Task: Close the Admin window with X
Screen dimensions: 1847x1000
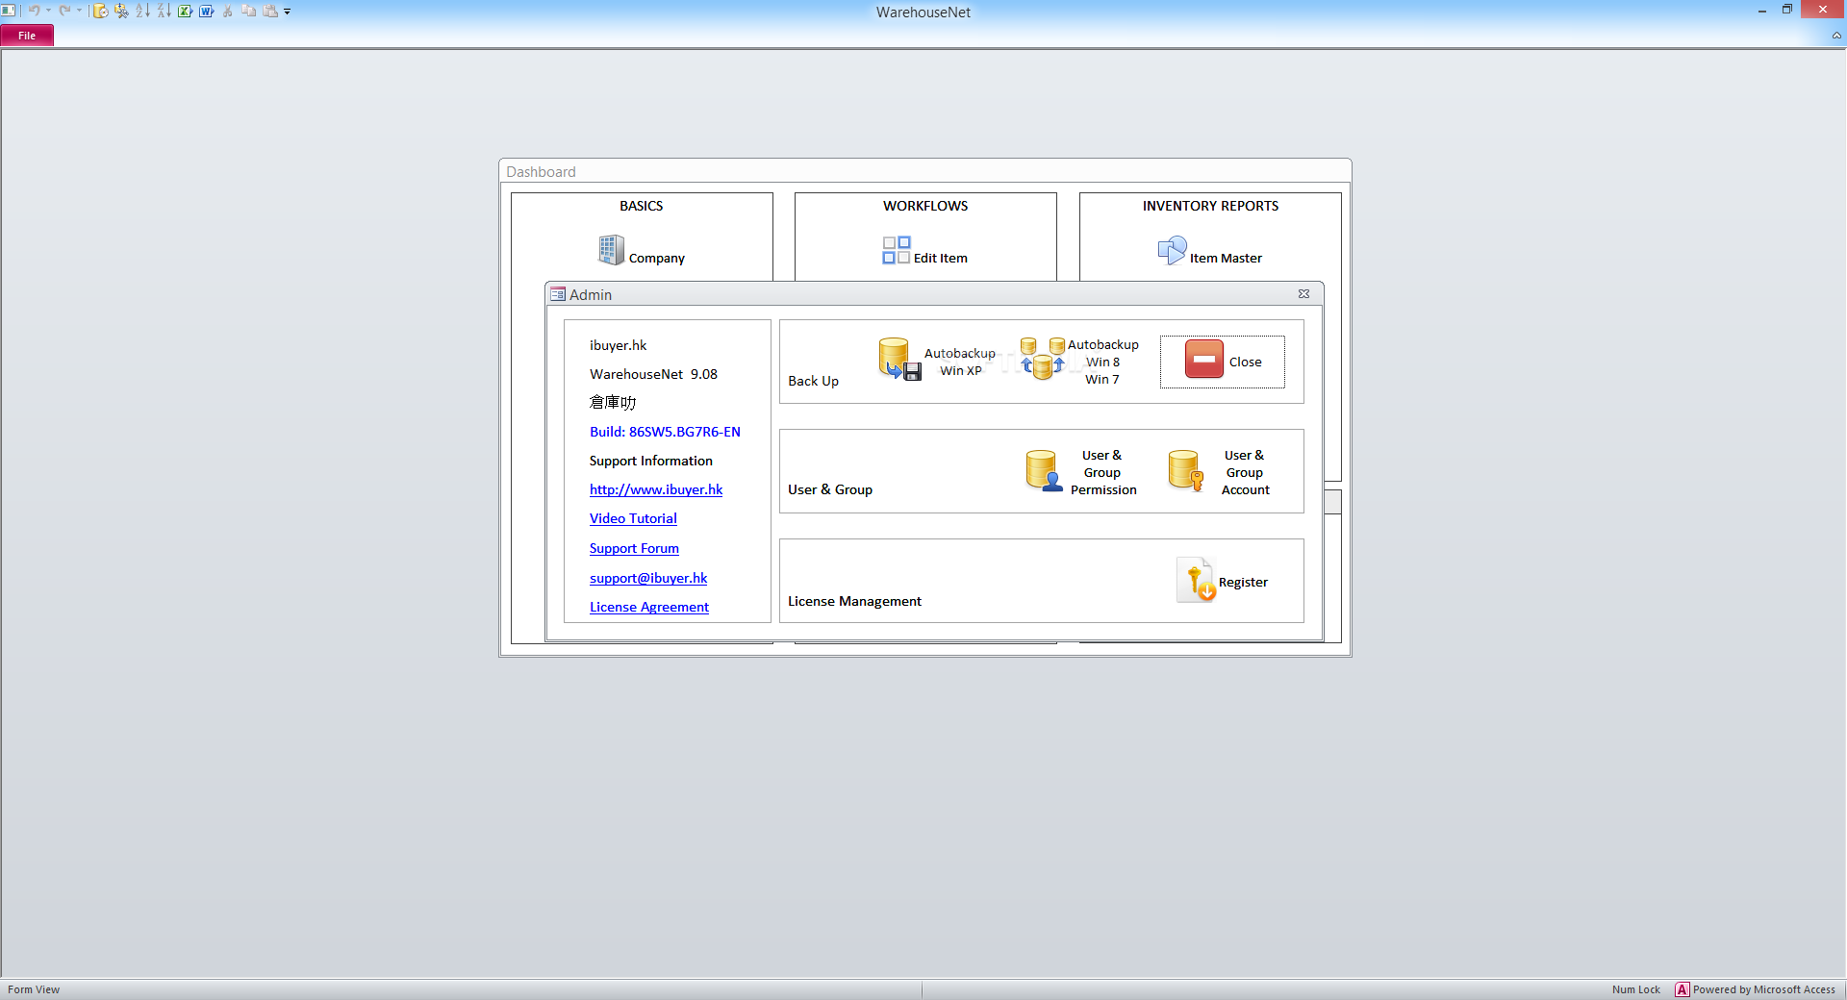Action: coord(1303,294)
